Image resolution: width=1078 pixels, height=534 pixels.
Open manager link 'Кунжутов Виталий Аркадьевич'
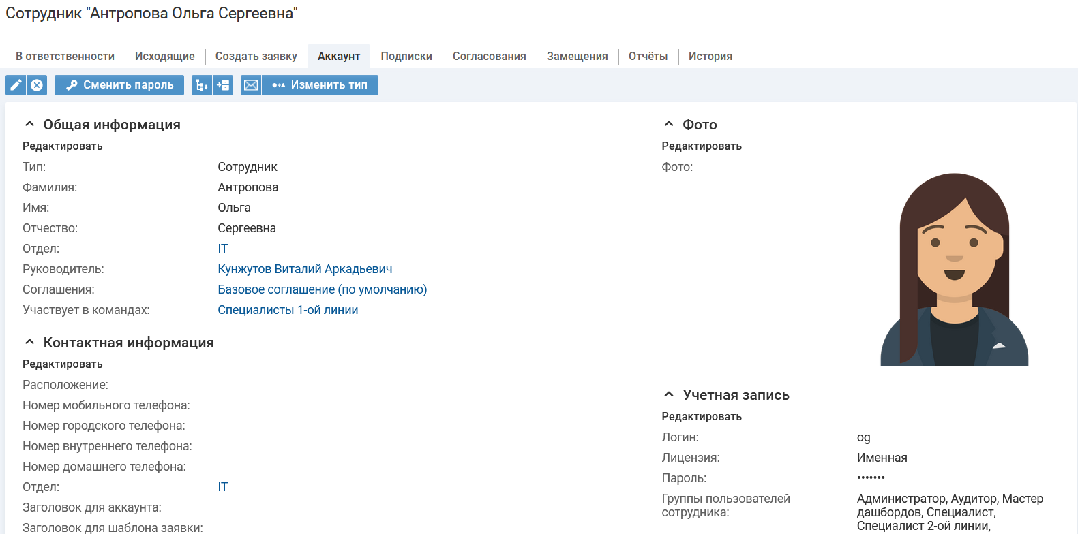pos(305,269)
